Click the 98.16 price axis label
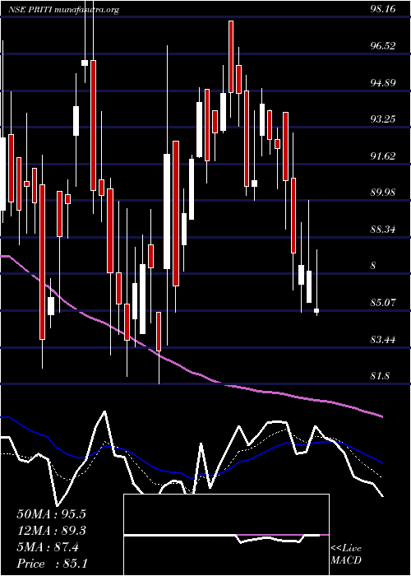This screenshot has width=411, height=576. point(383,9)
